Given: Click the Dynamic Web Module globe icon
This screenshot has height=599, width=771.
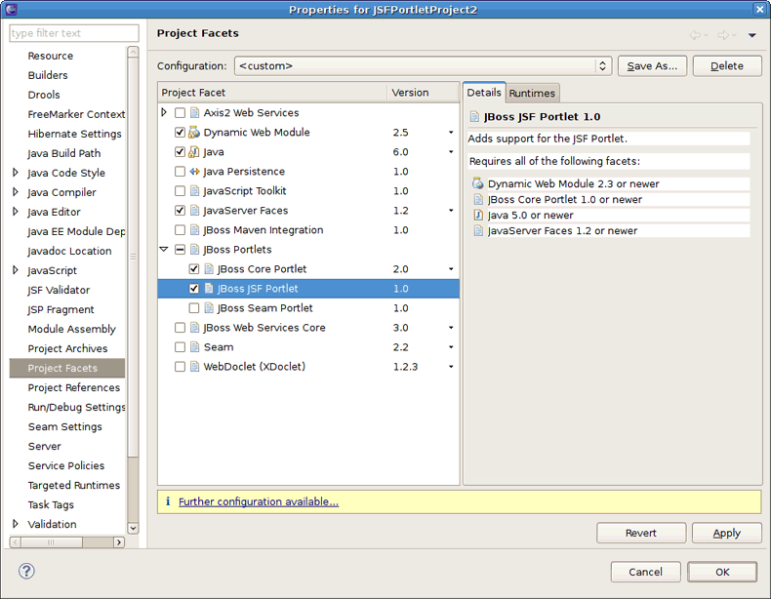Looking at the screenshot, I should (x=194, y=133).
